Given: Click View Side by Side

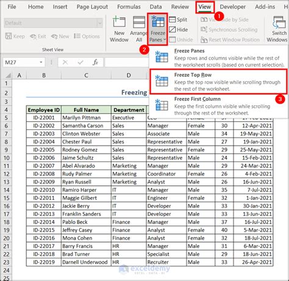Looking at the screenshot, I should click(x=224, y=20).
